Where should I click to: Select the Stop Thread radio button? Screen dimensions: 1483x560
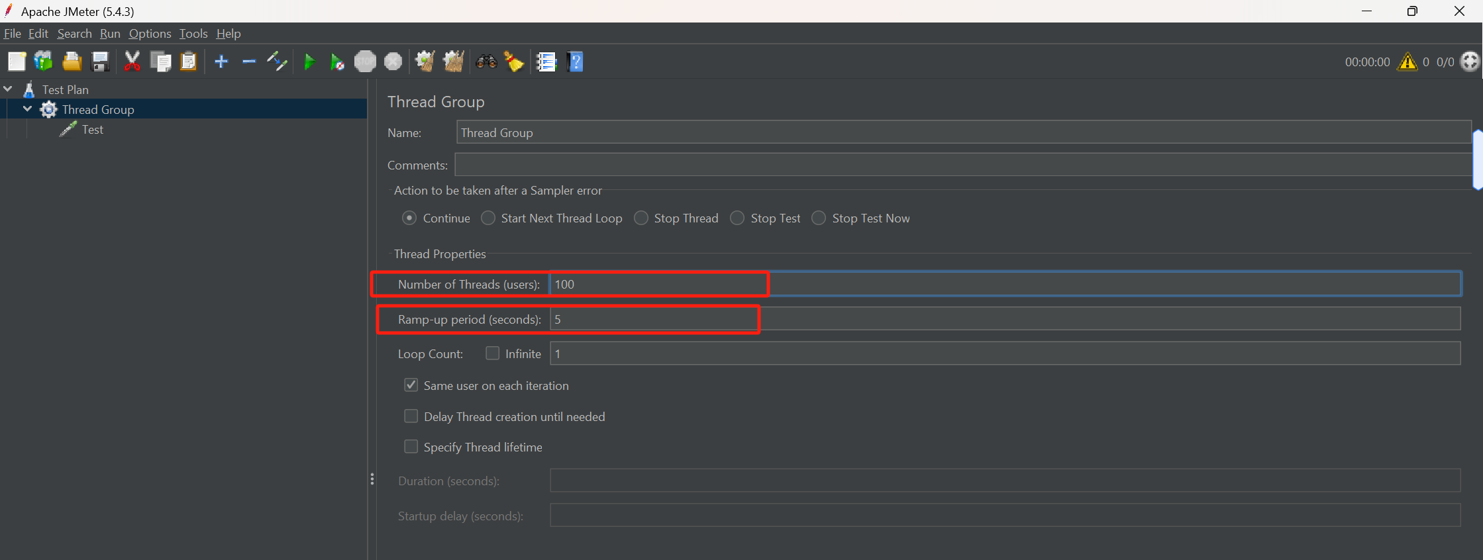[x=640, y=218]
